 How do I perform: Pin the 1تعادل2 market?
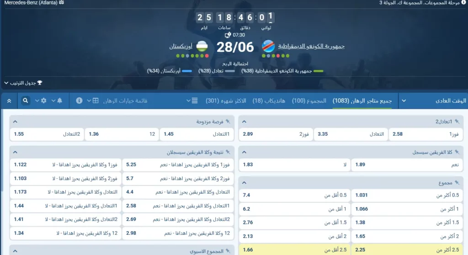[x=457, y=121]
